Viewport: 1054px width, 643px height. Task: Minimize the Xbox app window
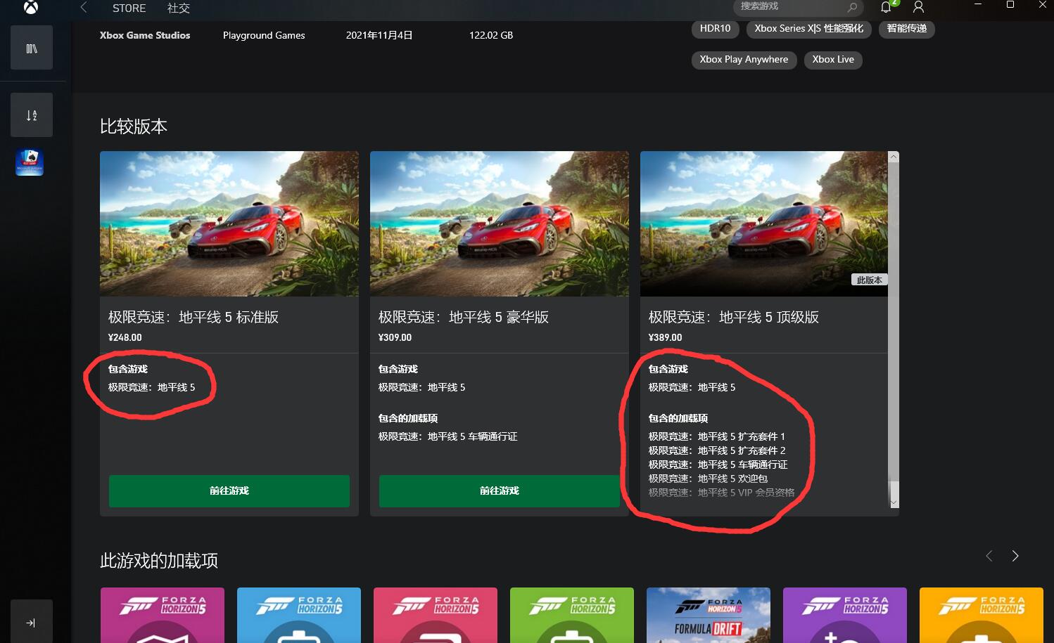(x=977, y=4)
